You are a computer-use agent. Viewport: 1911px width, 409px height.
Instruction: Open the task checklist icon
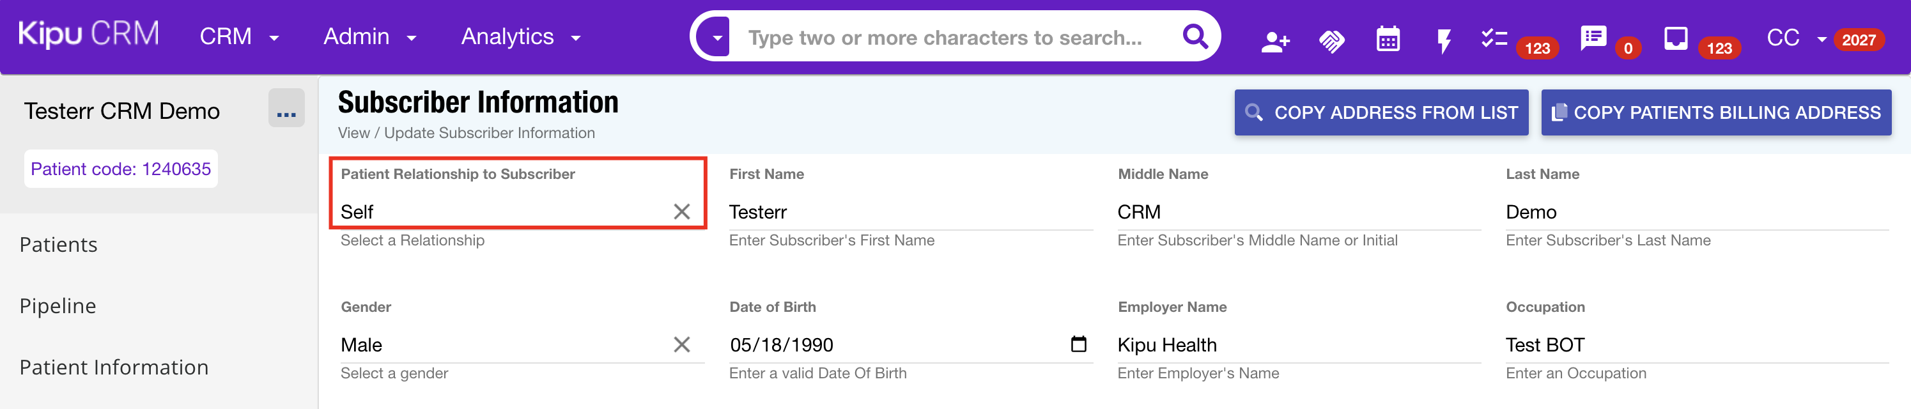pos(1494,38)
